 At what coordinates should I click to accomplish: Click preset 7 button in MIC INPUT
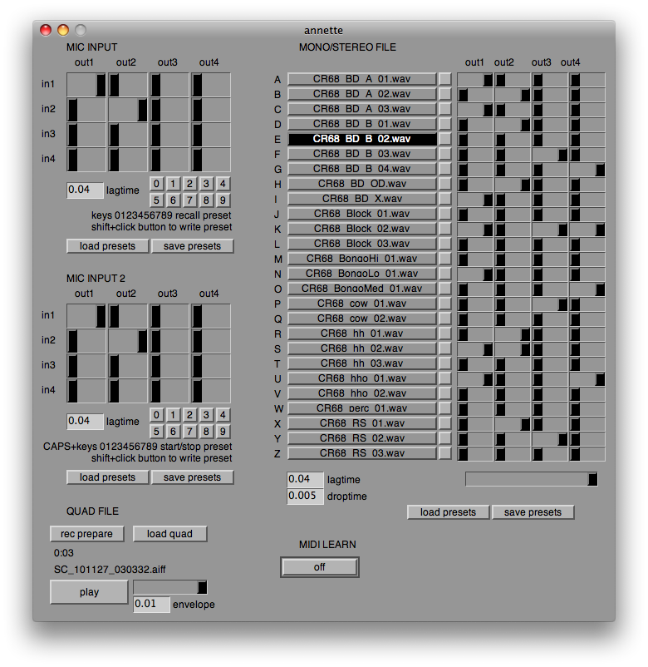pos(189,200)
